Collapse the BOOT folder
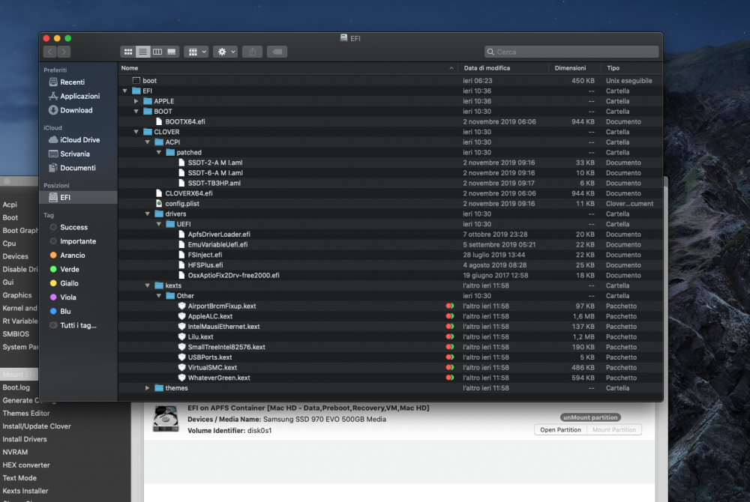750x502 pixels. click(136, 112)
